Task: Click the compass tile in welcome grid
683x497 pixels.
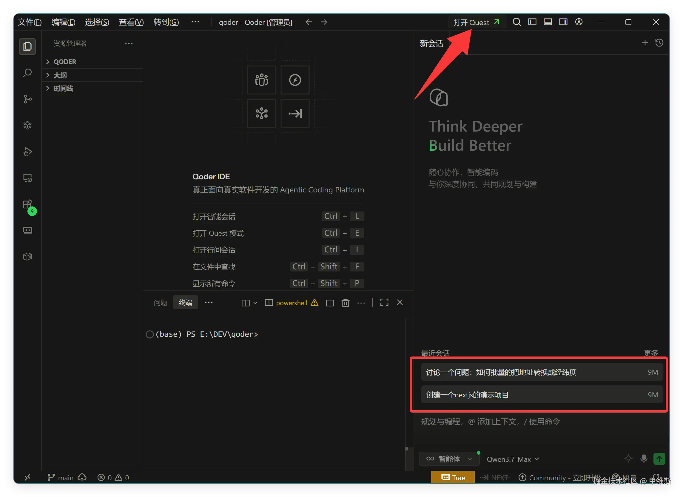Action: coord(295,80)
